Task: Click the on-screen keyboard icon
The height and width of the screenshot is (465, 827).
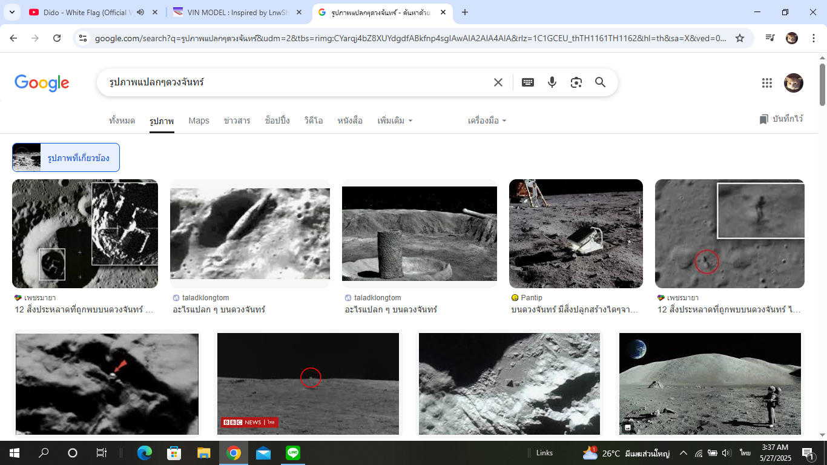Action: (528, 82)
